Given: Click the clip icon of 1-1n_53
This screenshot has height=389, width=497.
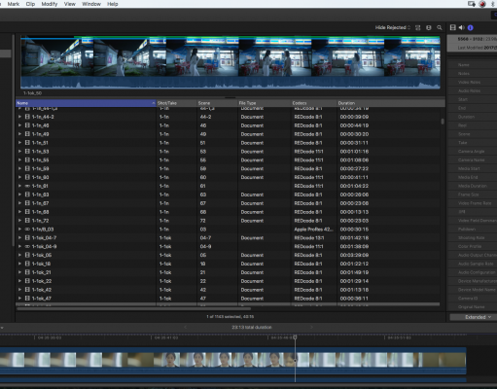Looking at the screenshot, I should click(x=27, y=152).
